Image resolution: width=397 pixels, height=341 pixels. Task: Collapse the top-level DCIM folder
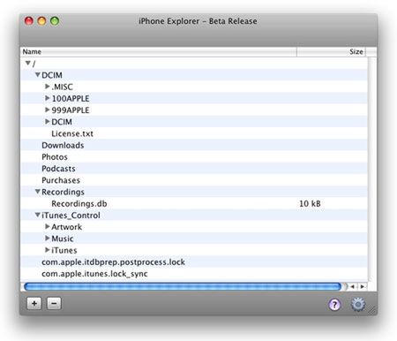point(38,75)
